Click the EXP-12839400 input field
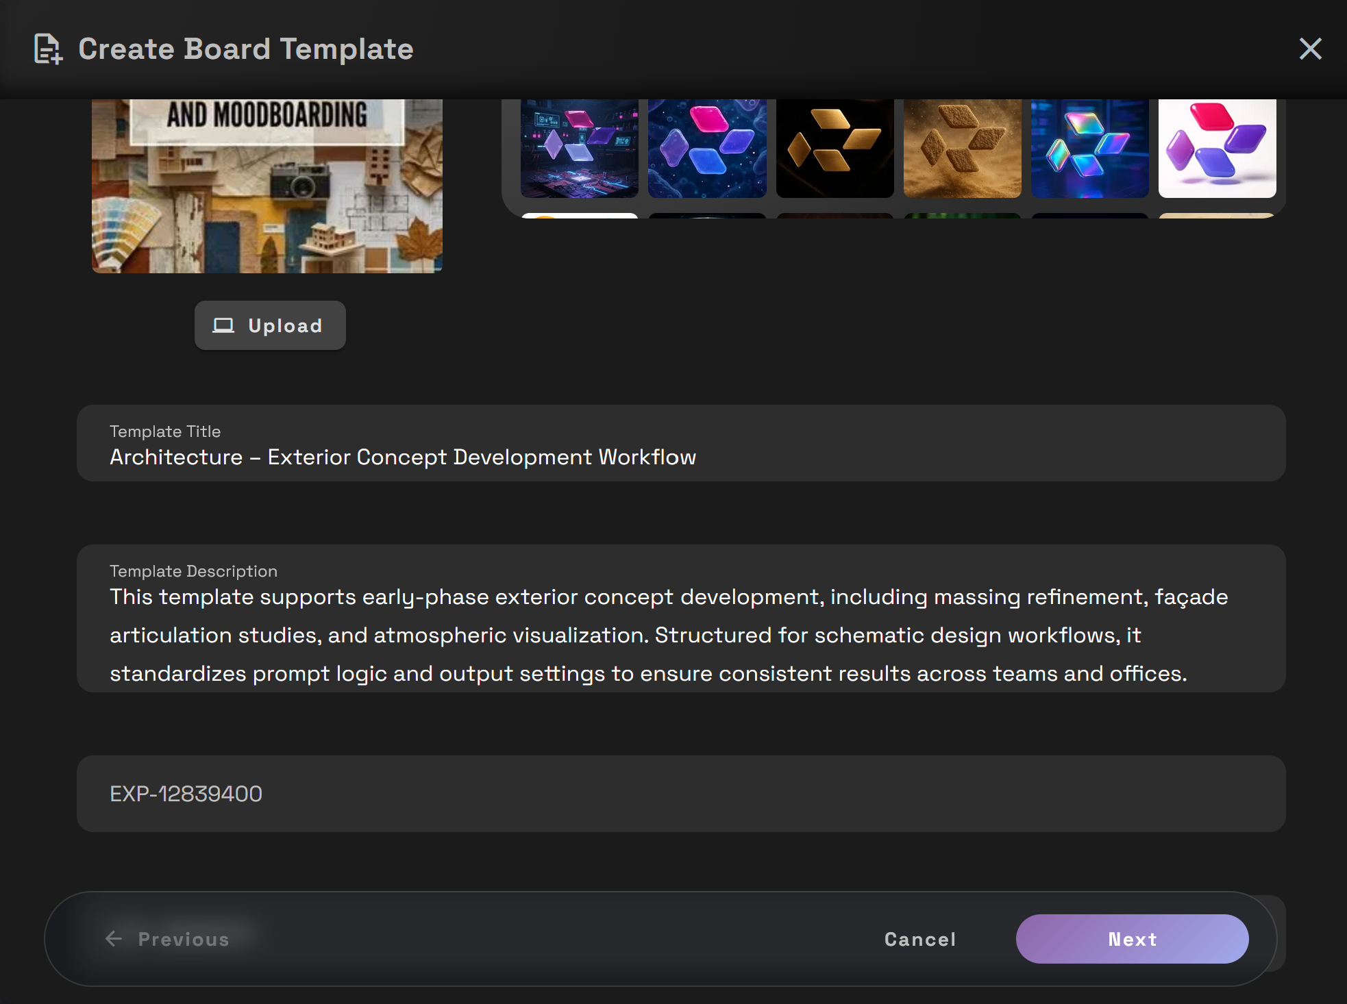This screenshot has width=1347, height=1004. point(680,794)
